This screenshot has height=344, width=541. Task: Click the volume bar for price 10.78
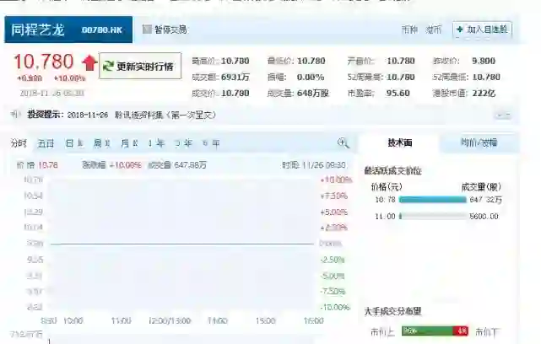pos(433,200)
